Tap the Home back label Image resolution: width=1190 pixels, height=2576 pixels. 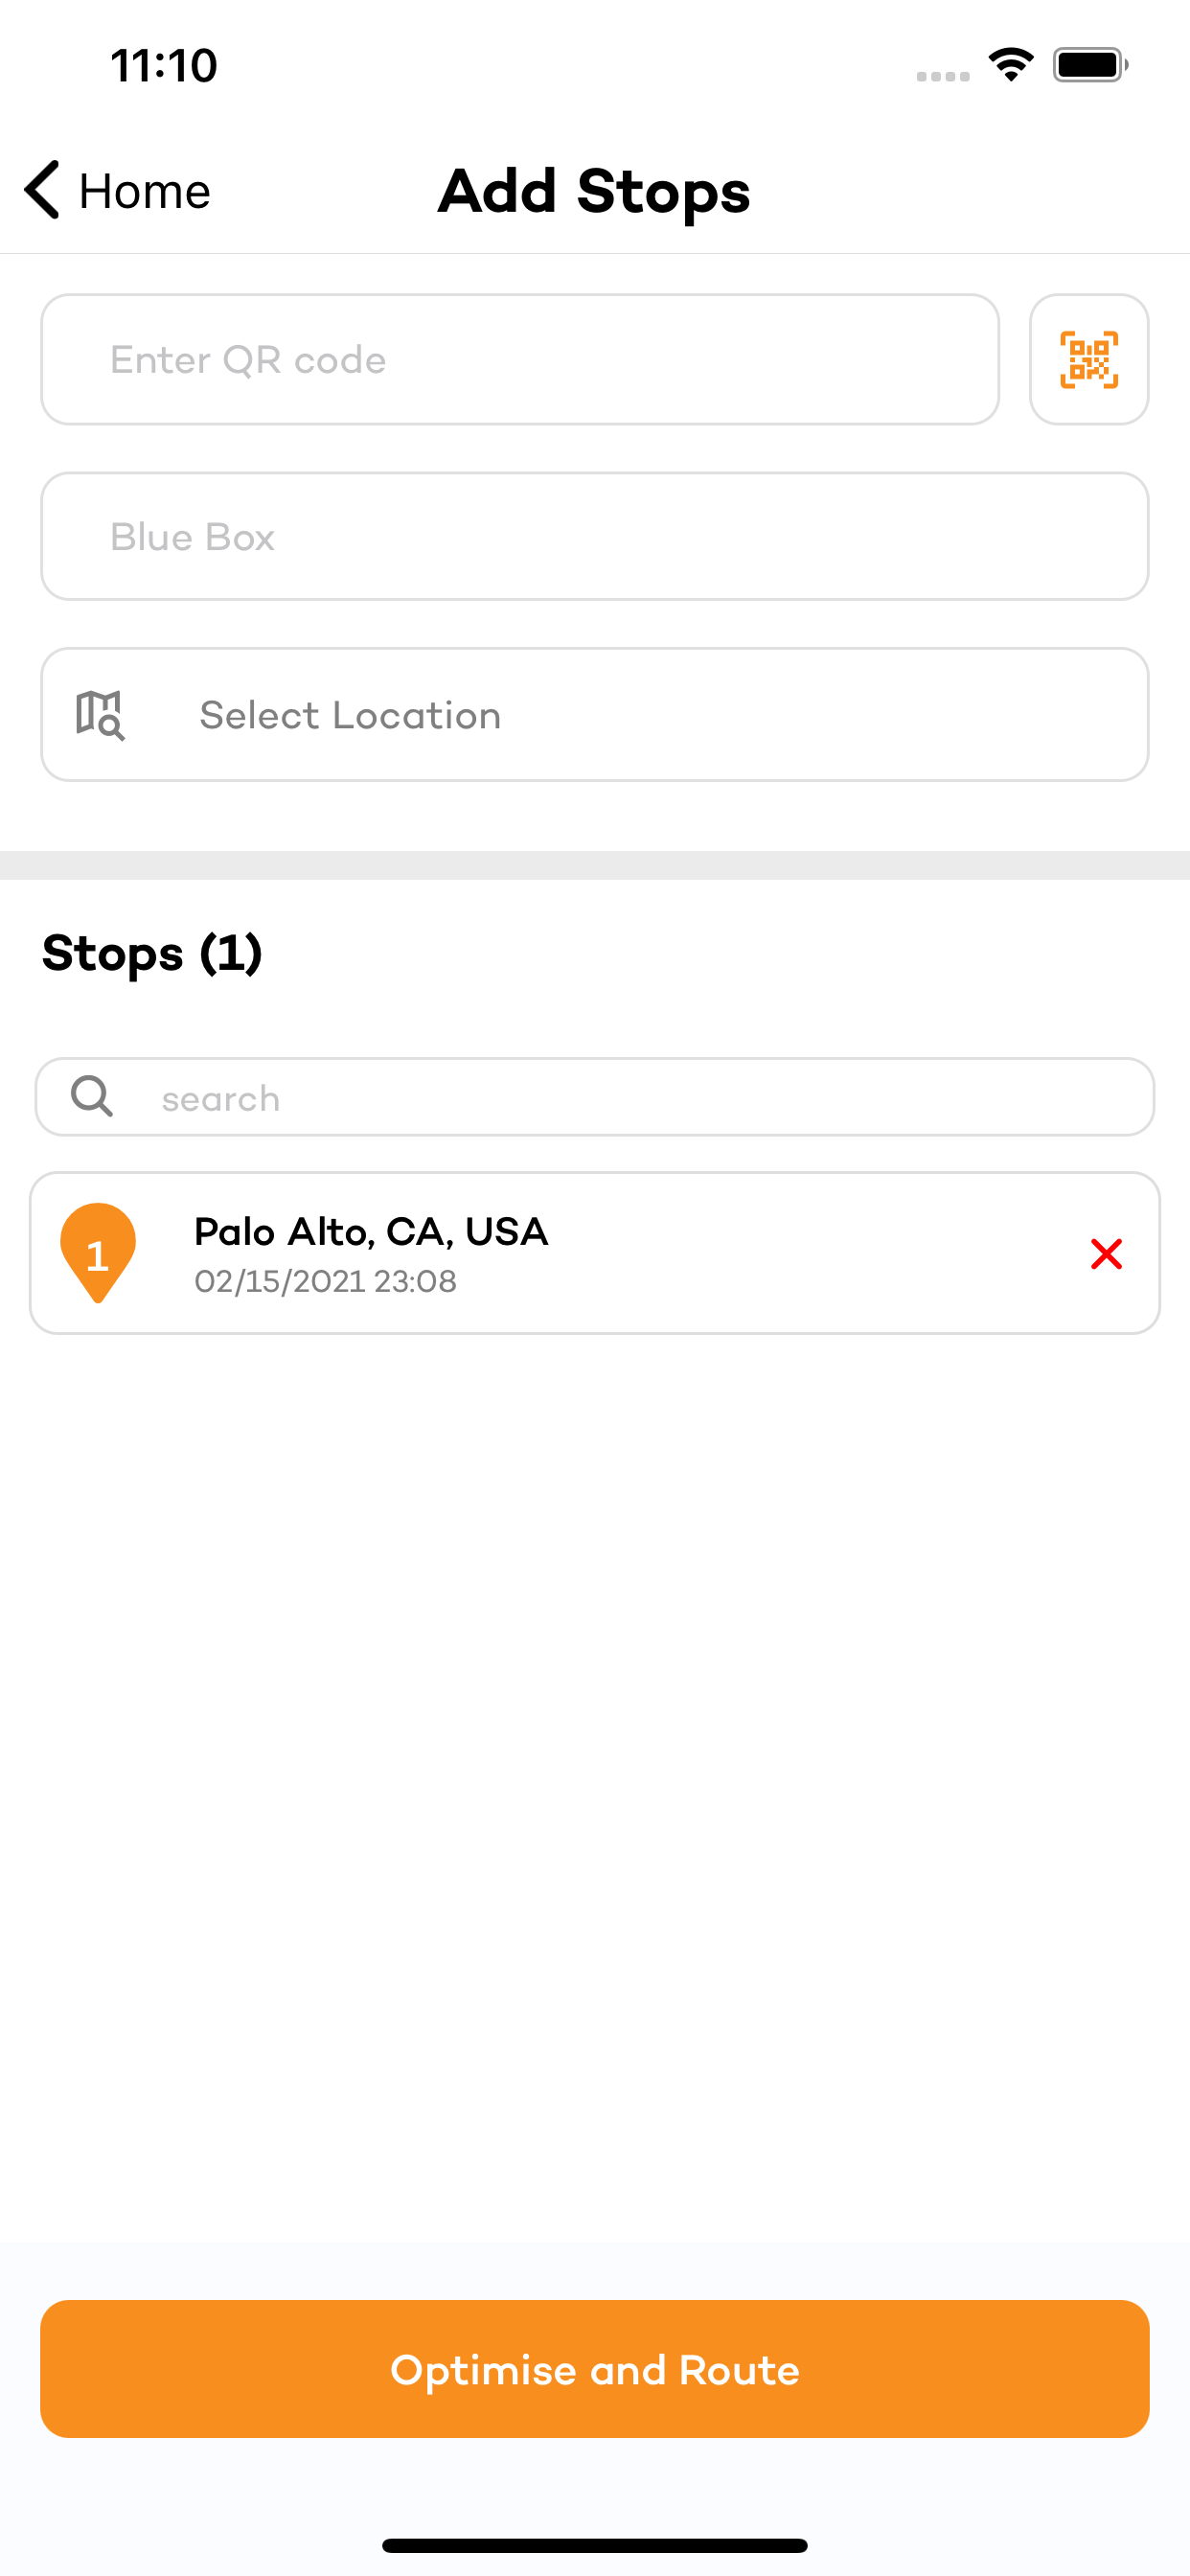point(144,191)
